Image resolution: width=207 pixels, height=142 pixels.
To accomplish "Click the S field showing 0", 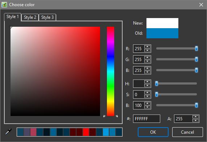I will 138,95.
